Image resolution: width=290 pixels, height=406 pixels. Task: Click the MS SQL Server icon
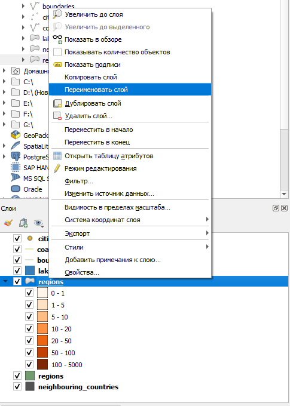point(16,178)
